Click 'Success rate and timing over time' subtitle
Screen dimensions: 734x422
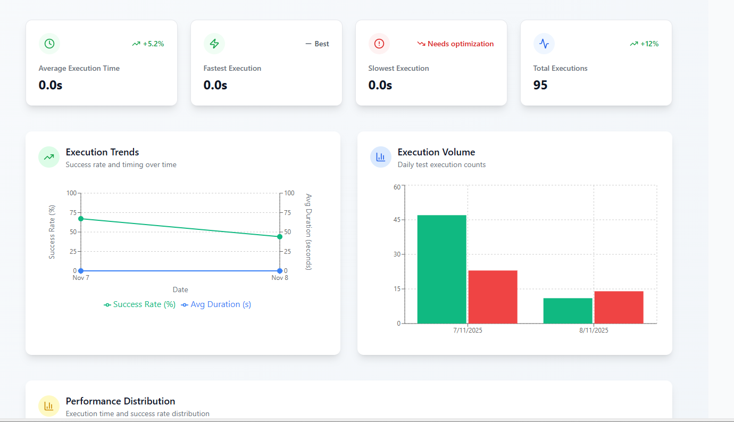[x=121, y=165]
